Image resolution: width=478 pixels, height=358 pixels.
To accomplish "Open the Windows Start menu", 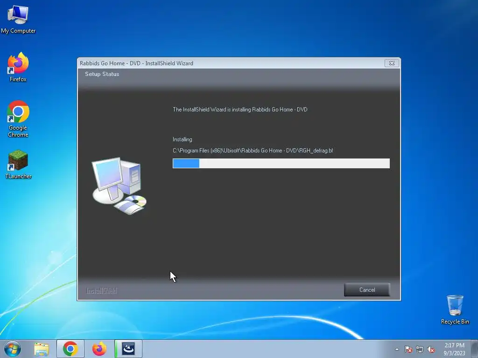I will pos(13,349).
